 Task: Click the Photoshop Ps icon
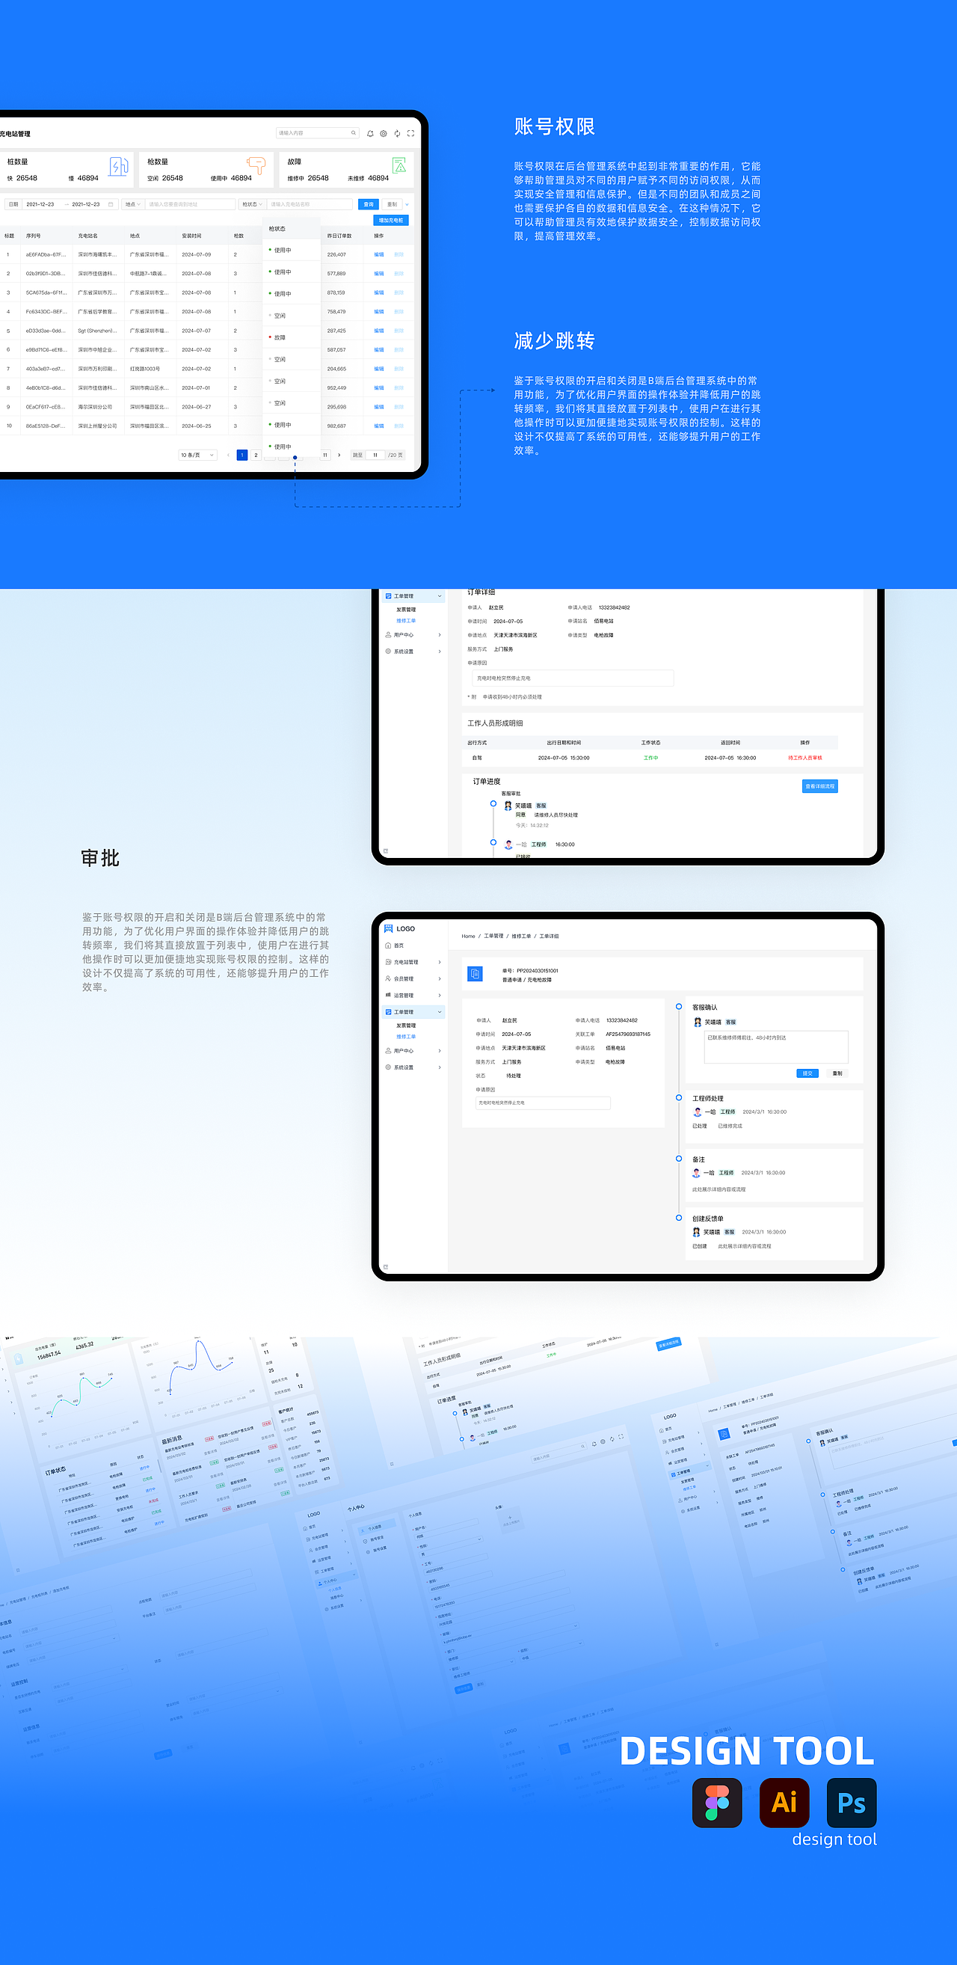pos(851,1803)
